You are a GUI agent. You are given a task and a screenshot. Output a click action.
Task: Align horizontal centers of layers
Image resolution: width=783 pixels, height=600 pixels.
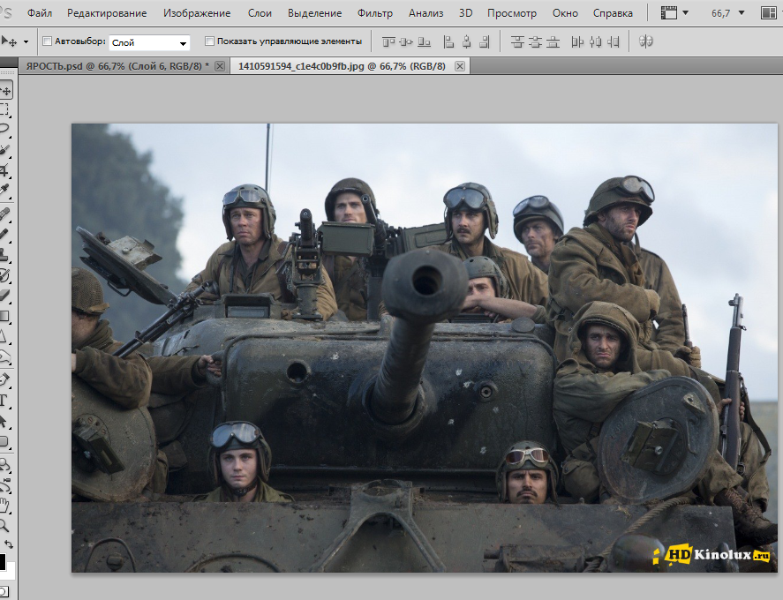466,42
